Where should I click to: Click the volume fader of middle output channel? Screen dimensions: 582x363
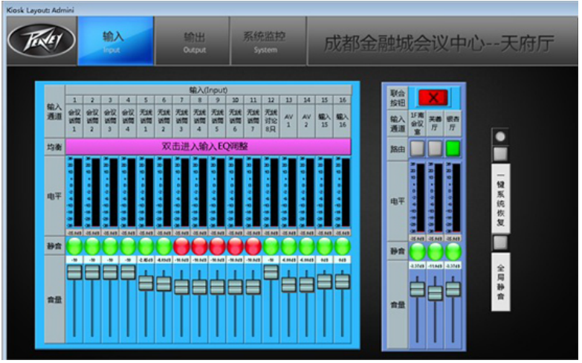pos(435,292)
